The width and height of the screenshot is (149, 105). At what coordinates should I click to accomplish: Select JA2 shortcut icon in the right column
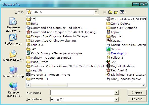pyautogui.click(x=108, y=62)
